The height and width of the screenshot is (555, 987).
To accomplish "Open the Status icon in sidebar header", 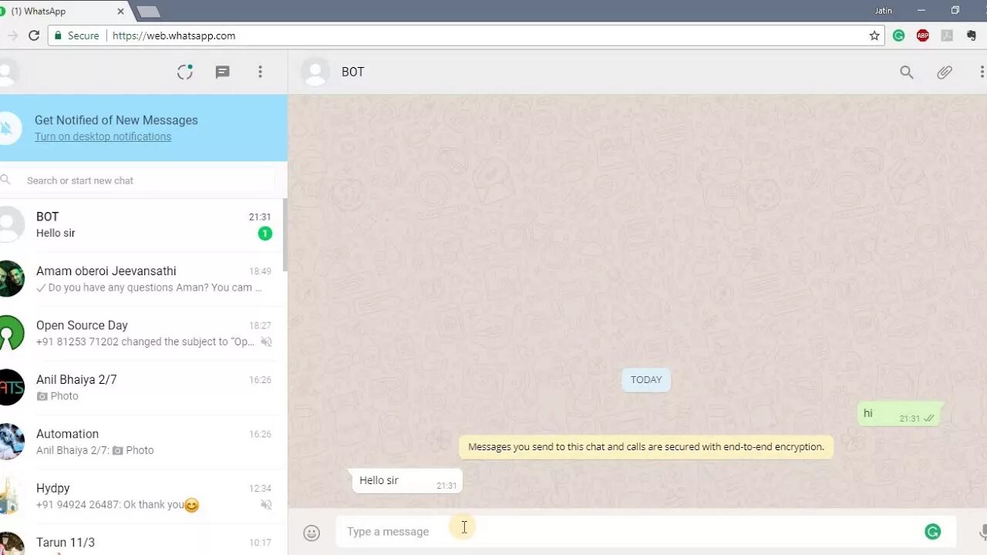I will [185, 72].
